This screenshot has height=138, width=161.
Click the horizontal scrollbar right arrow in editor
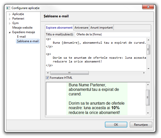(144, 73)
